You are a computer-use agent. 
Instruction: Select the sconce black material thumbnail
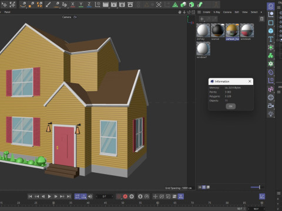coord(218,30)
